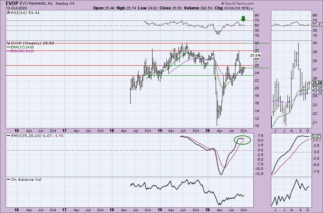Image resolution: width=323 pixels, height=213 pixels.
Task: Click the green EMA(17) legend line marker
Action: (8, 47)
